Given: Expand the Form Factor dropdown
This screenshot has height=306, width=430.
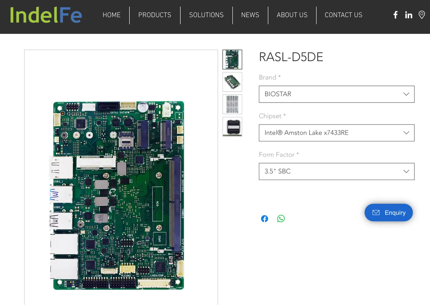Looking at the screenshot, I should (x=336, y=172).
